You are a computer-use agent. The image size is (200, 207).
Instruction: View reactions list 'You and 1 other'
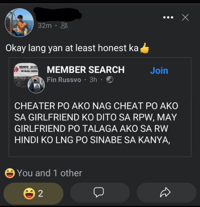(x=49, y=173)
